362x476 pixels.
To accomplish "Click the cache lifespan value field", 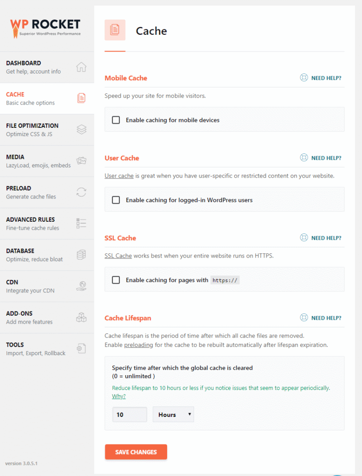I will pos(129,414).
